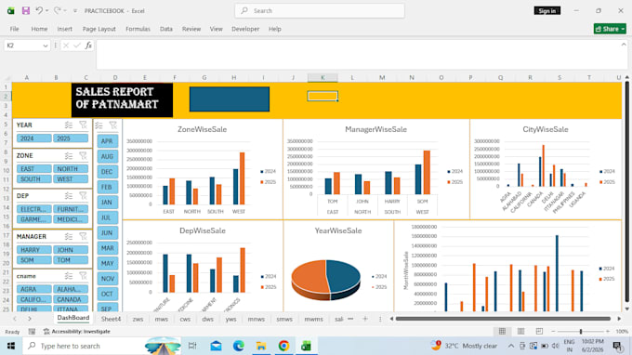632x355 pixels.
Task: Click the Insert Function fx icon
Action: click(88, 46)
